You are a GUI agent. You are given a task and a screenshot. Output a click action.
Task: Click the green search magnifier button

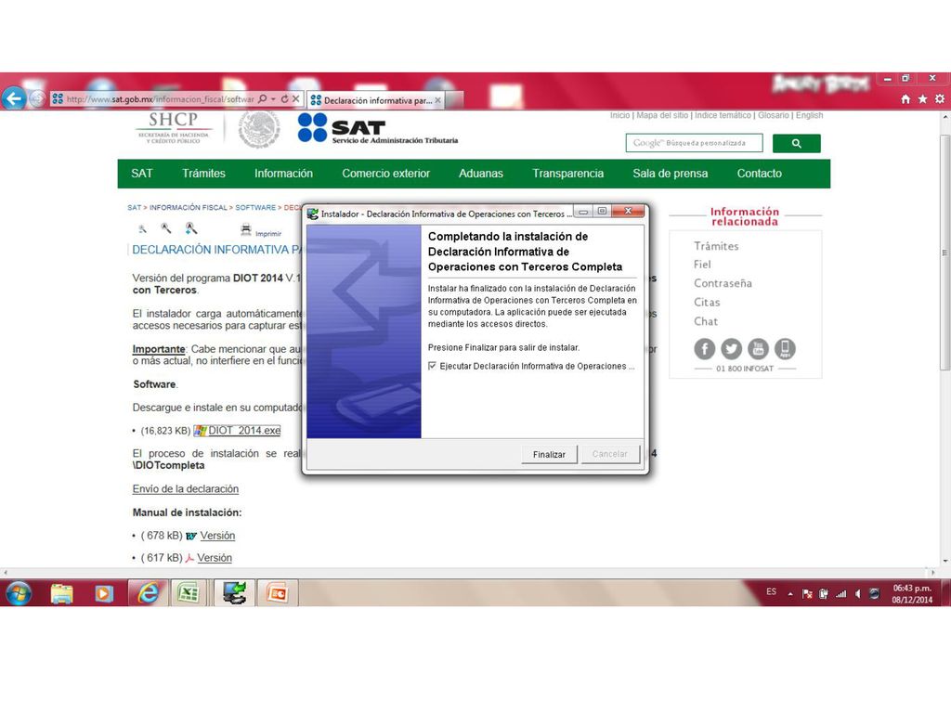[x=796, y=143]
